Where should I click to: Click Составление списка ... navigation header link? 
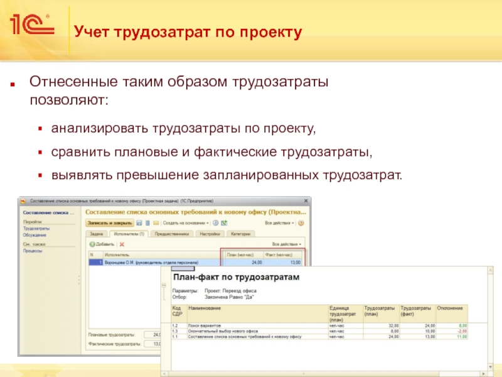(x=48, y=212)
